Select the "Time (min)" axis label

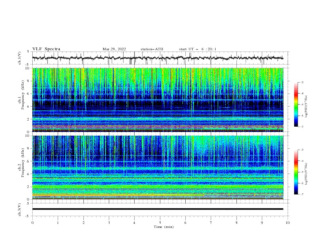164,227
